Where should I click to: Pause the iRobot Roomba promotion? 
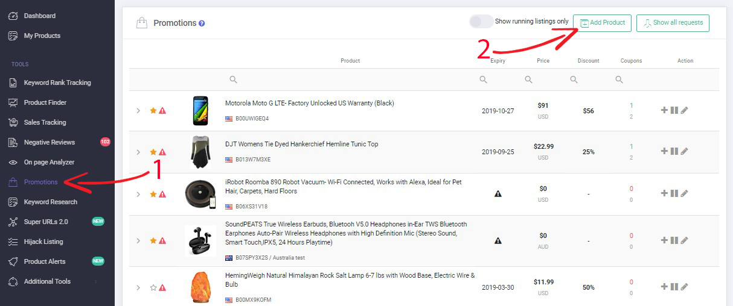[674, 193]
